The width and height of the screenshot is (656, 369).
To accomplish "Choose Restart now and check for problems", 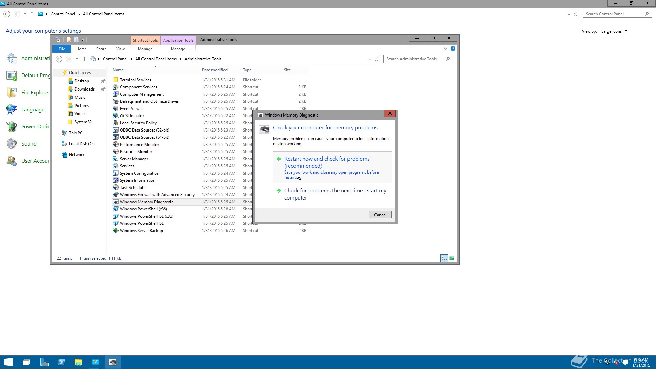I will 332,167.
